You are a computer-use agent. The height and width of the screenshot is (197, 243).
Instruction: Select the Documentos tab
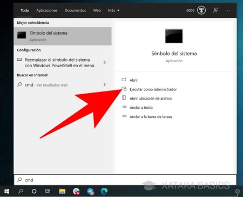click(x=75, y=10)
